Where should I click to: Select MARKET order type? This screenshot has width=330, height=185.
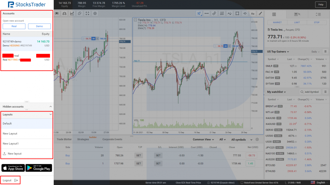277,23
